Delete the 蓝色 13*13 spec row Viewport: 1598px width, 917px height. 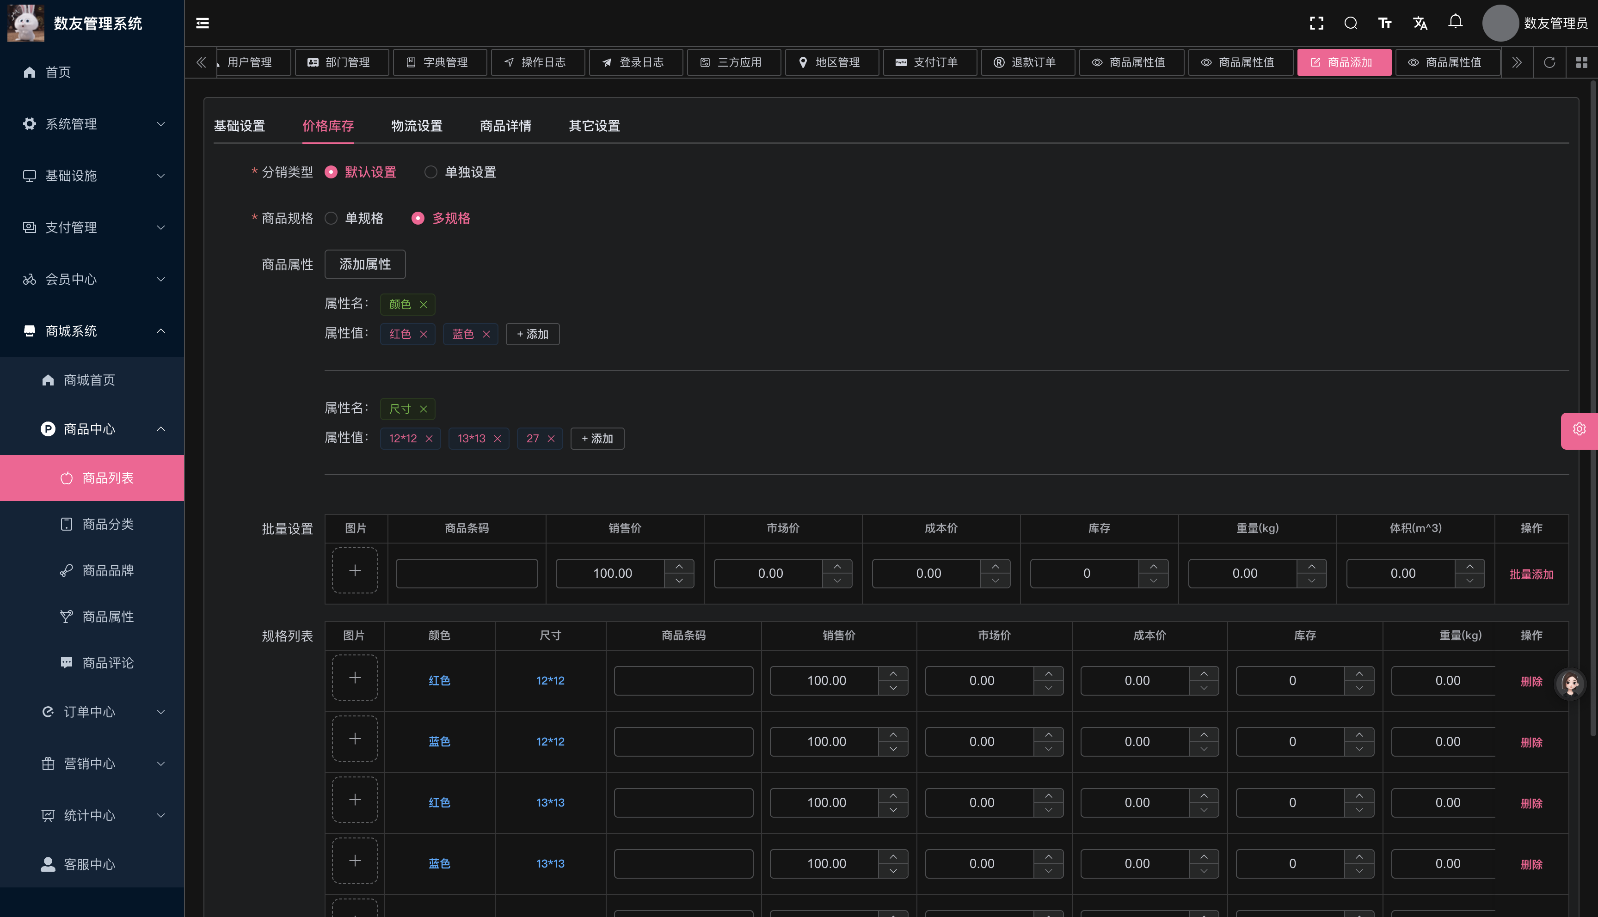[1532, 865]
